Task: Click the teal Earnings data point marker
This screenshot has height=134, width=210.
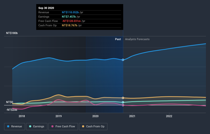Action: tap(123, 102)
